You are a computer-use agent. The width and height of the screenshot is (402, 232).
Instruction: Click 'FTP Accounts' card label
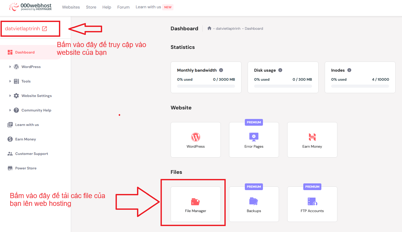tap(312, 211)
